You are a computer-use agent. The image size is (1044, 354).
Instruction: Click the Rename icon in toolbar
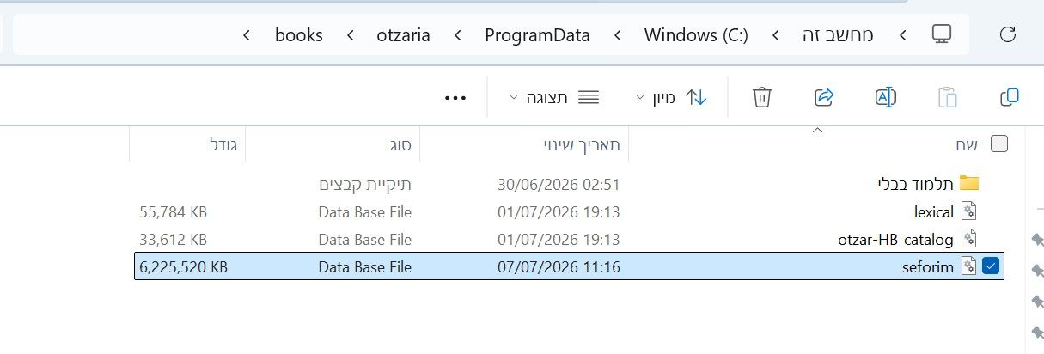click(885, 97)
